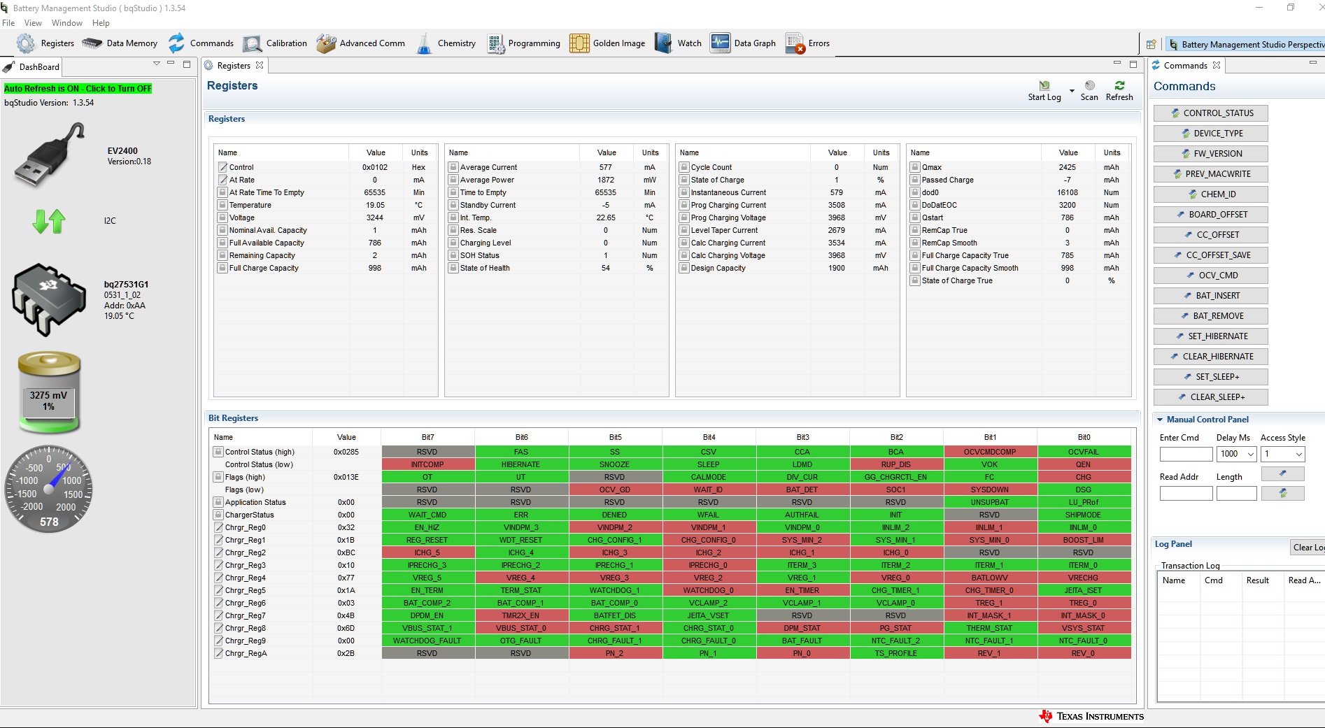Screen dimensions: 1325x728
Task: Click the Length input field
Action: click(1236, 493)
